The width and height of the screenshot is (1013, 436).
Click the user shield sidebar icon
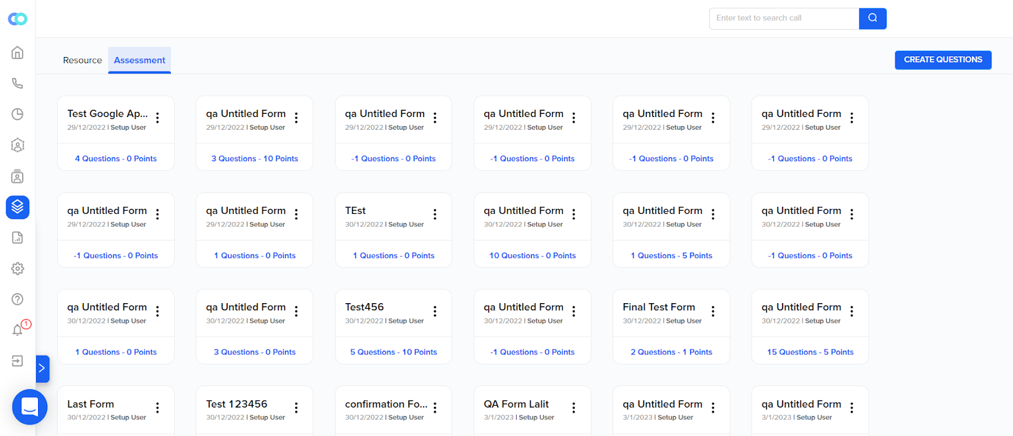(18, 145)
